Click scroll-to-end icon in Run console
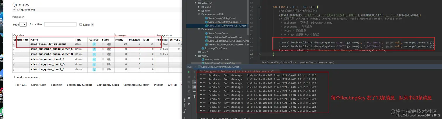 click(194, 87)
